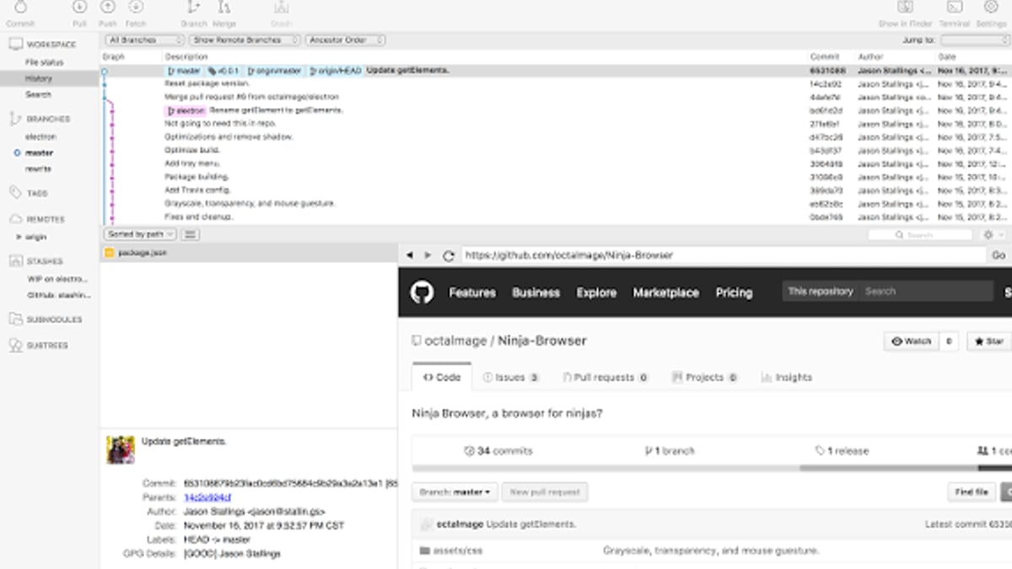This screenshot has width=1012, height=569.
Task: Click browser back arrow
Action: coord(410,255)
